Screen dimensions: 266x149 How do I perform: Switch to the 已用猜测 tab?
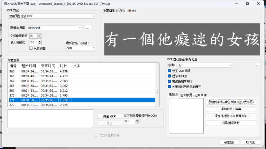(x=201, y=95)
